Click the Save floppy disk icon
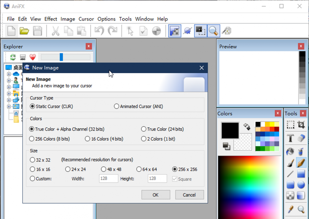This screenshot has width=309, height=219. (x=38, y=31)
